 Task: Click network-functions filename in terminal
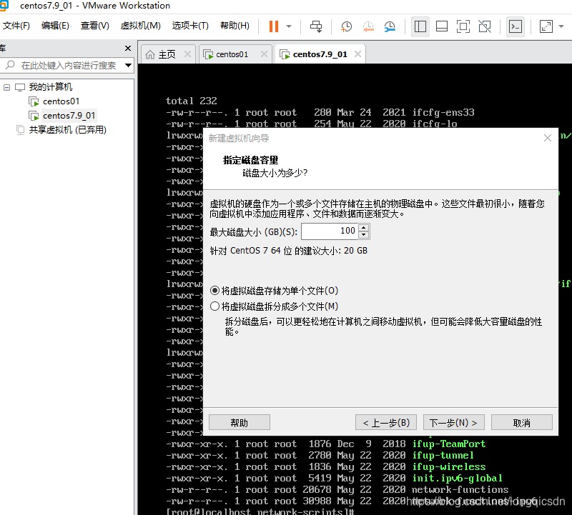tap(460, 489)
